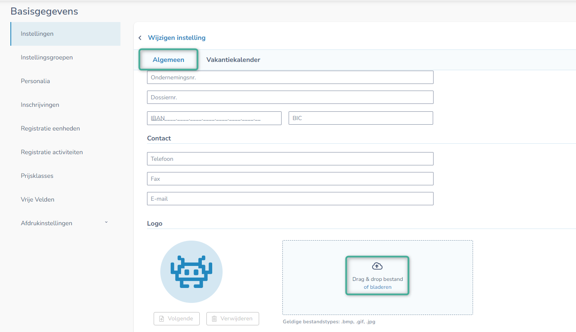Open Personalia in the sidebar
576x332 pixels.
35,81
